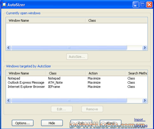Select the Outlook Express Message row
154x129 pixels.
(x=77, y=83)
